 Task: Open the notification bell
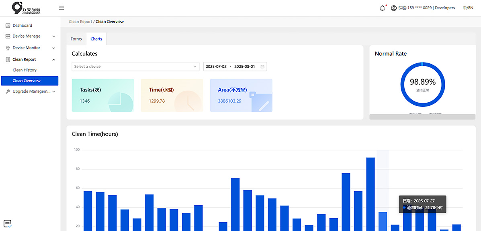[382, 8]
